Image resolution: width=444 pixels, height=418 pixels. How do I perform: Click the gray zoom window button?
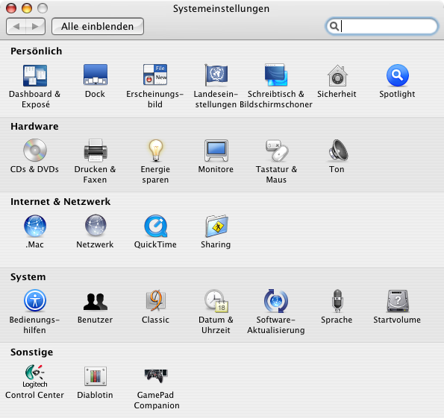click(43, 8)
